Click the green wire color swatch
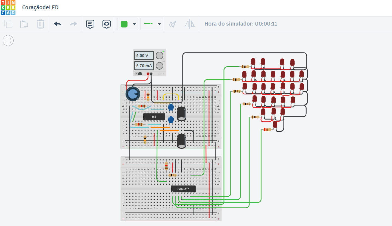Image resolution: width=392 pixels, height=226 pixels. tap(124, 24)
